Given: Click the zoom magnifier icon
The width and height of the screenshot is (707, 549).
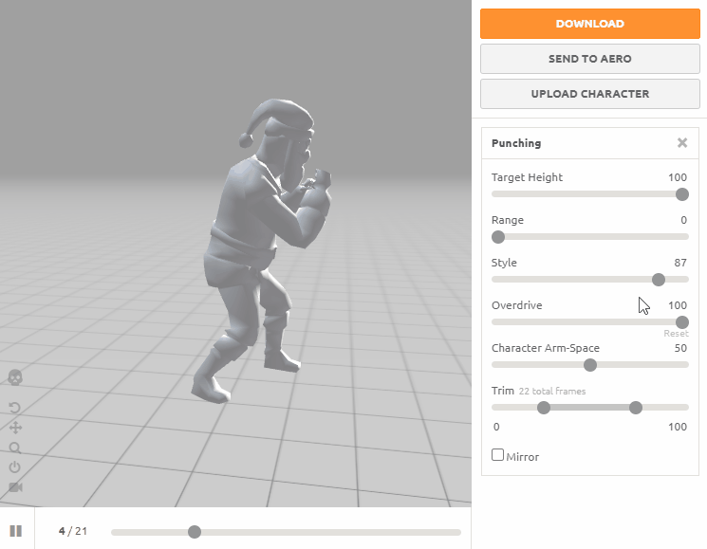Looking at the screenshot, I should click(x=15, y=448).
